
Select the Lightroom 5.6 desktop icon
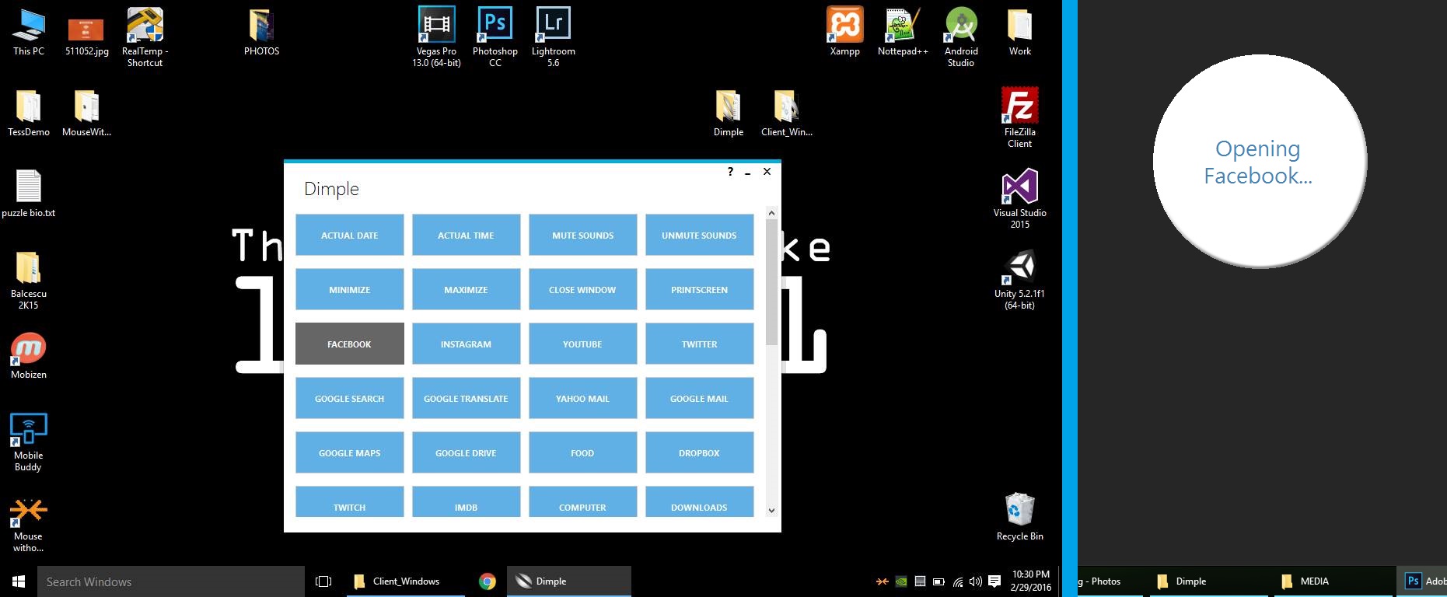coord(553,37)
